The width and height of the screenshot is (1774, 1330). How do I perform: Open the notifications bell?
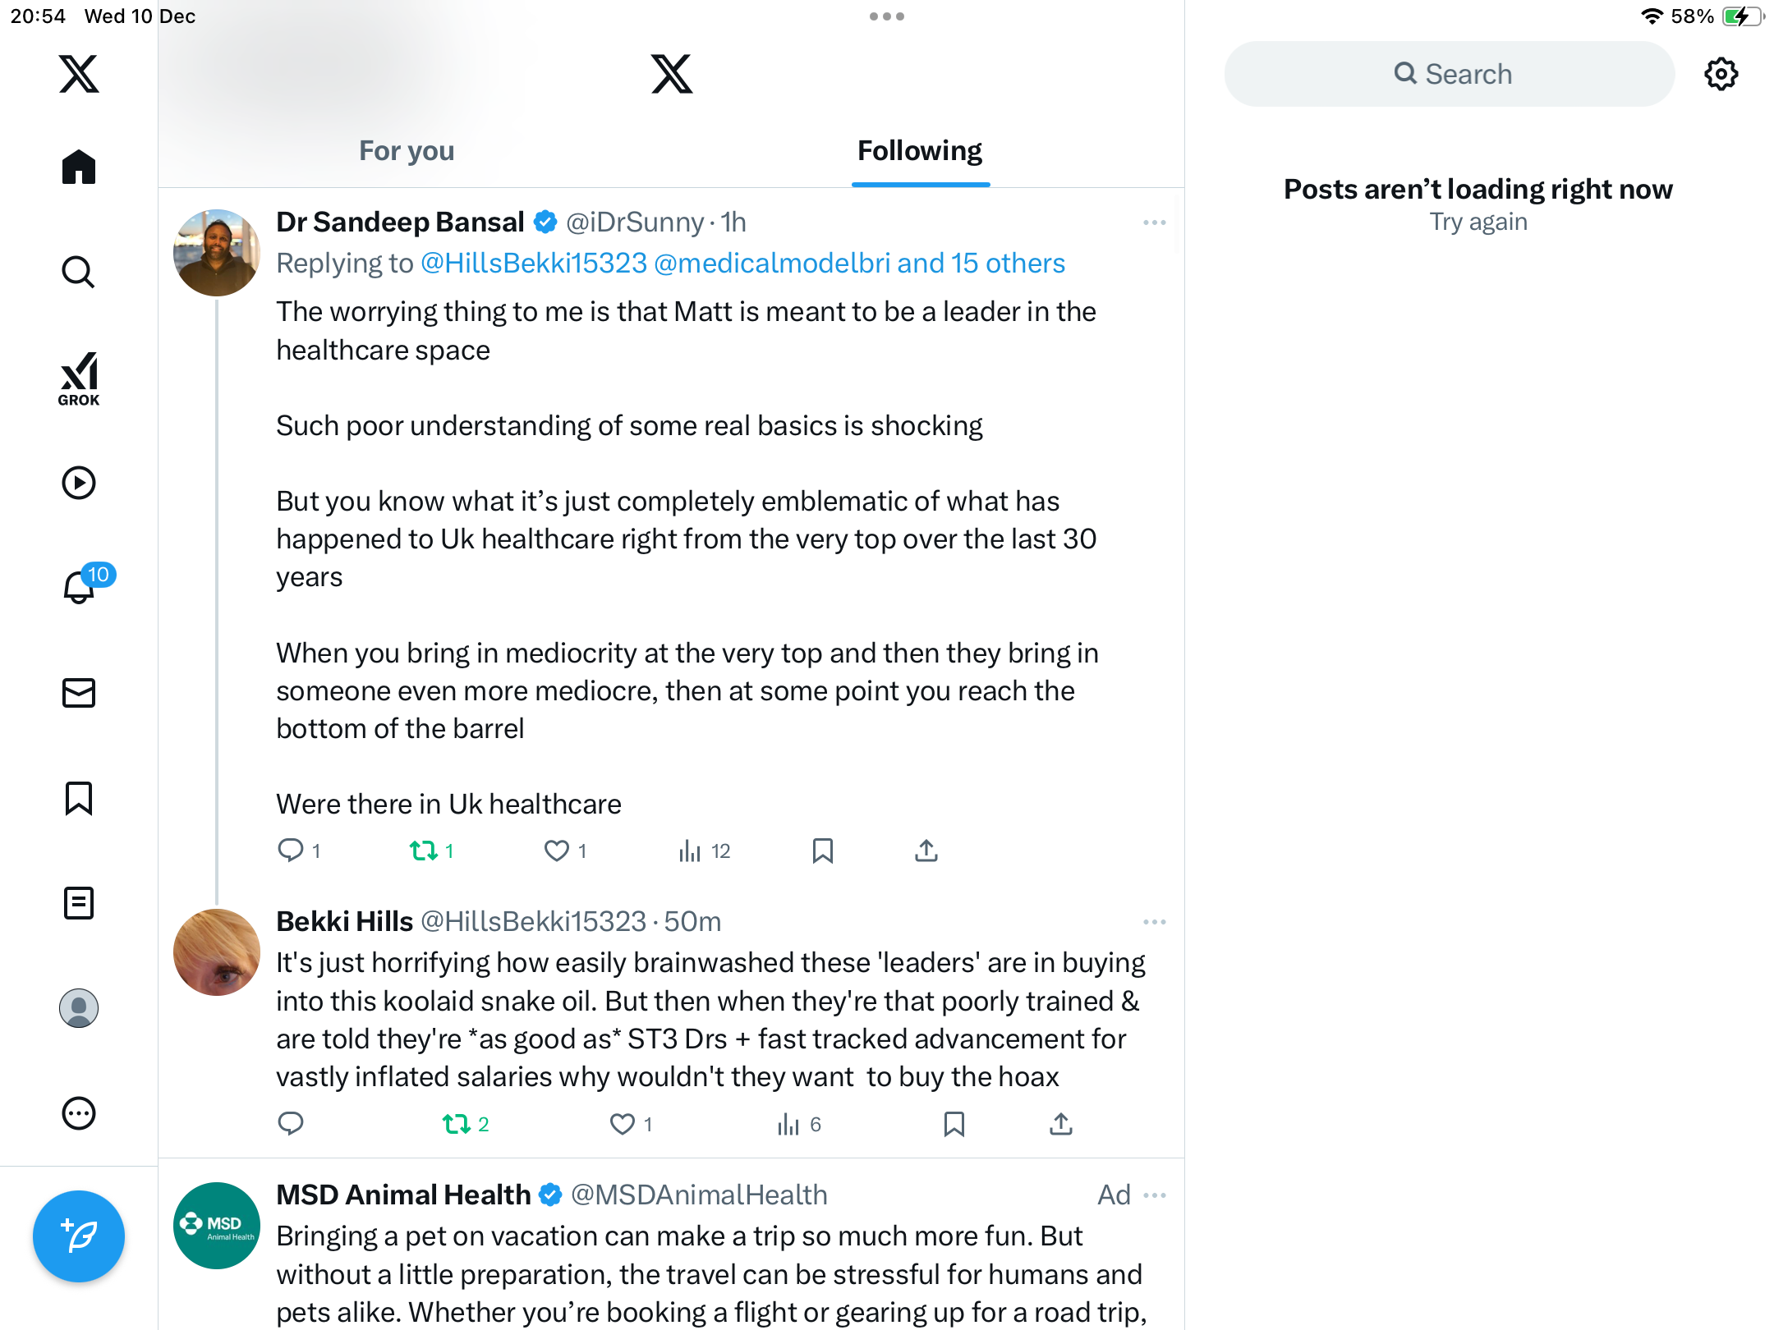pyautogui.click(x=80, y=586)
